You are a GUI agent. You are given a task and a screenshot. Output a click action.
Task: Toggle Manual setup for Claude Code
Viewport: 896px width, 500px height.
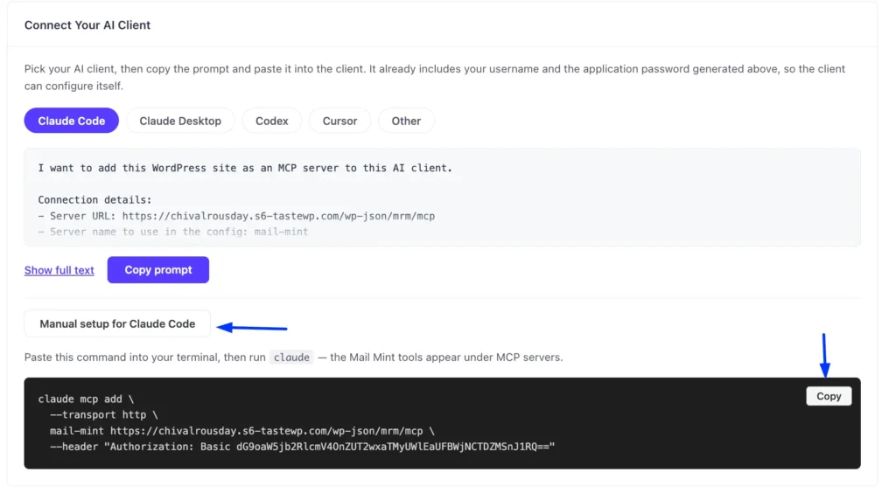click(x=117, y=324)
